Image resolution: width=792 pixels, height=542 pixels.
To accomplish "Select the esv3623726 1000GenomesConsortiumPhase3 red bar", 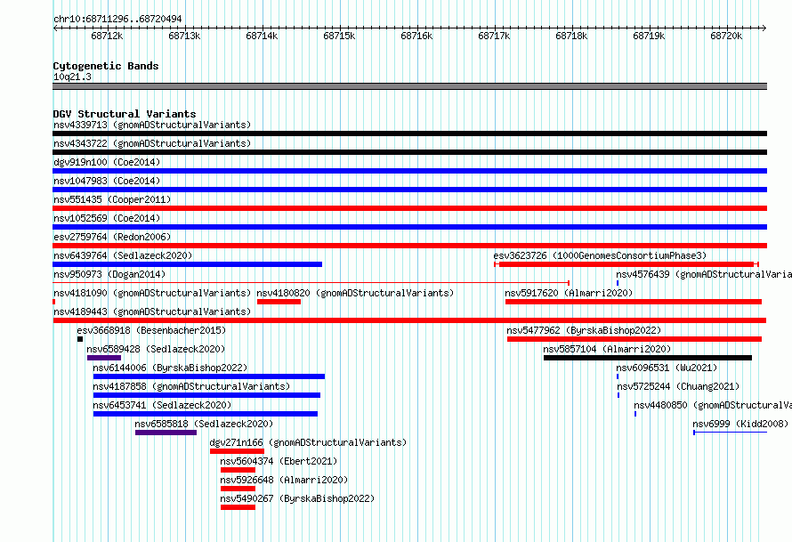I will [626, 264].
